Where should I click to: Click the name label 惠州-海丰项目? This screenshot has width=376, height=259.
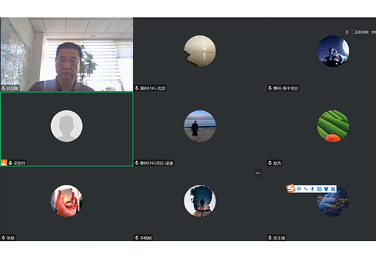click(x=286, y=88)
